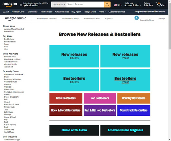The width and height of the screenshot is (171, 141).
Task: Play with the Open Web Player icon
Action: [136, 18]
